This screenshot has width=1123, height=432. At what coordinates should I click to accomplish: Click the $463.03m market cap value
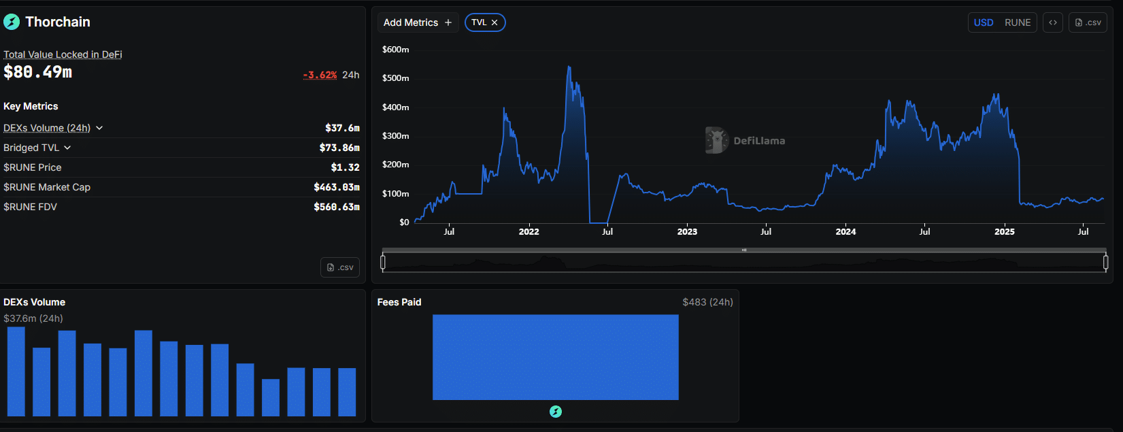point(337,187)
